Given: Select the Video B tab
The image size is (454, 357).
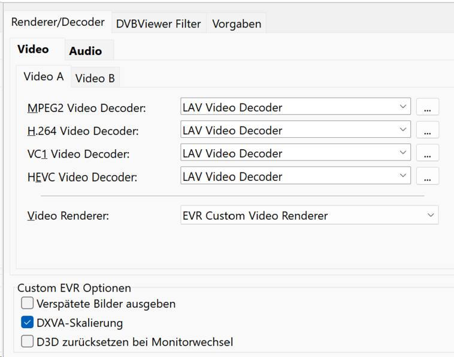Looking at the screenshot, I should tap(95, 78).
